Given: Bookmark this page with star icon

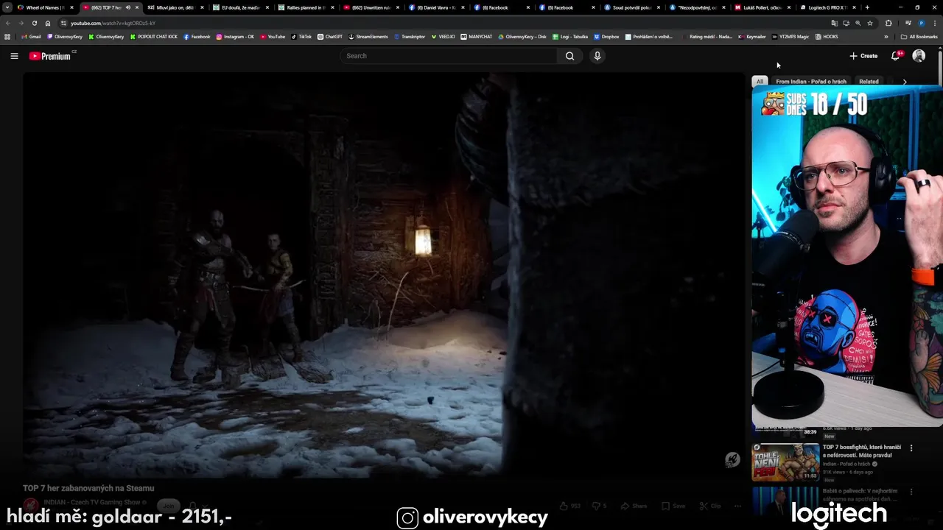Looking at the screenshot, I should tap(870, 23).
